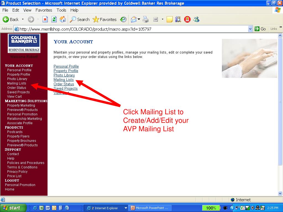Click Internet Explorer quick launch icon
This screenshot has height=212, width=283.
point(35,208)
